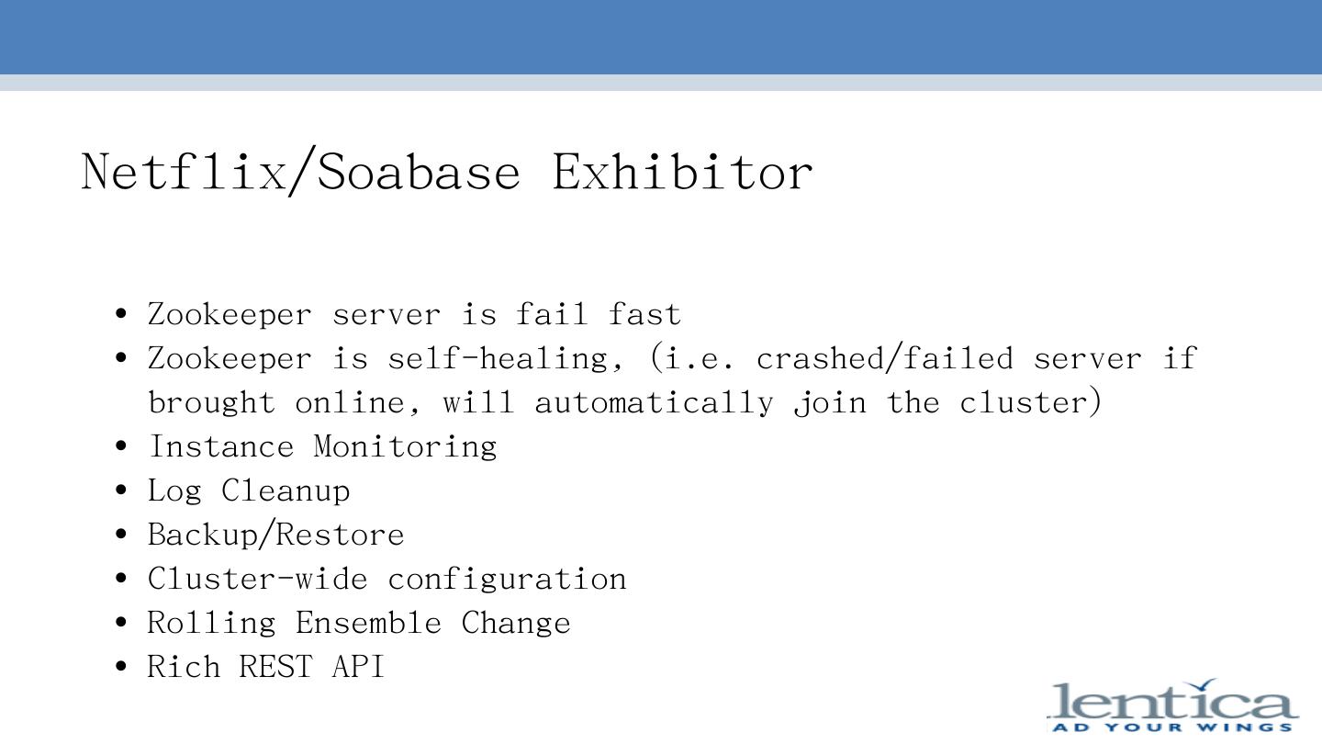Viewport: 1322px width, 744px height.
Task: Click the bullet dot beside "Rich REST API"
Action: coord(122,669)
